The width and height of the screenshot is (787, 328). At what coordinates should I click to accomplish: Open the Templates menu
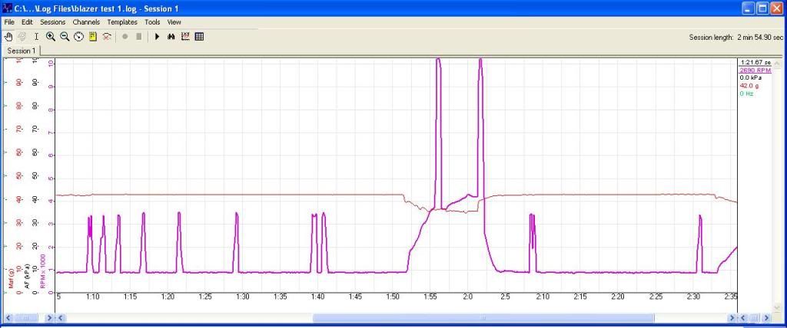[x=122, y=22]
